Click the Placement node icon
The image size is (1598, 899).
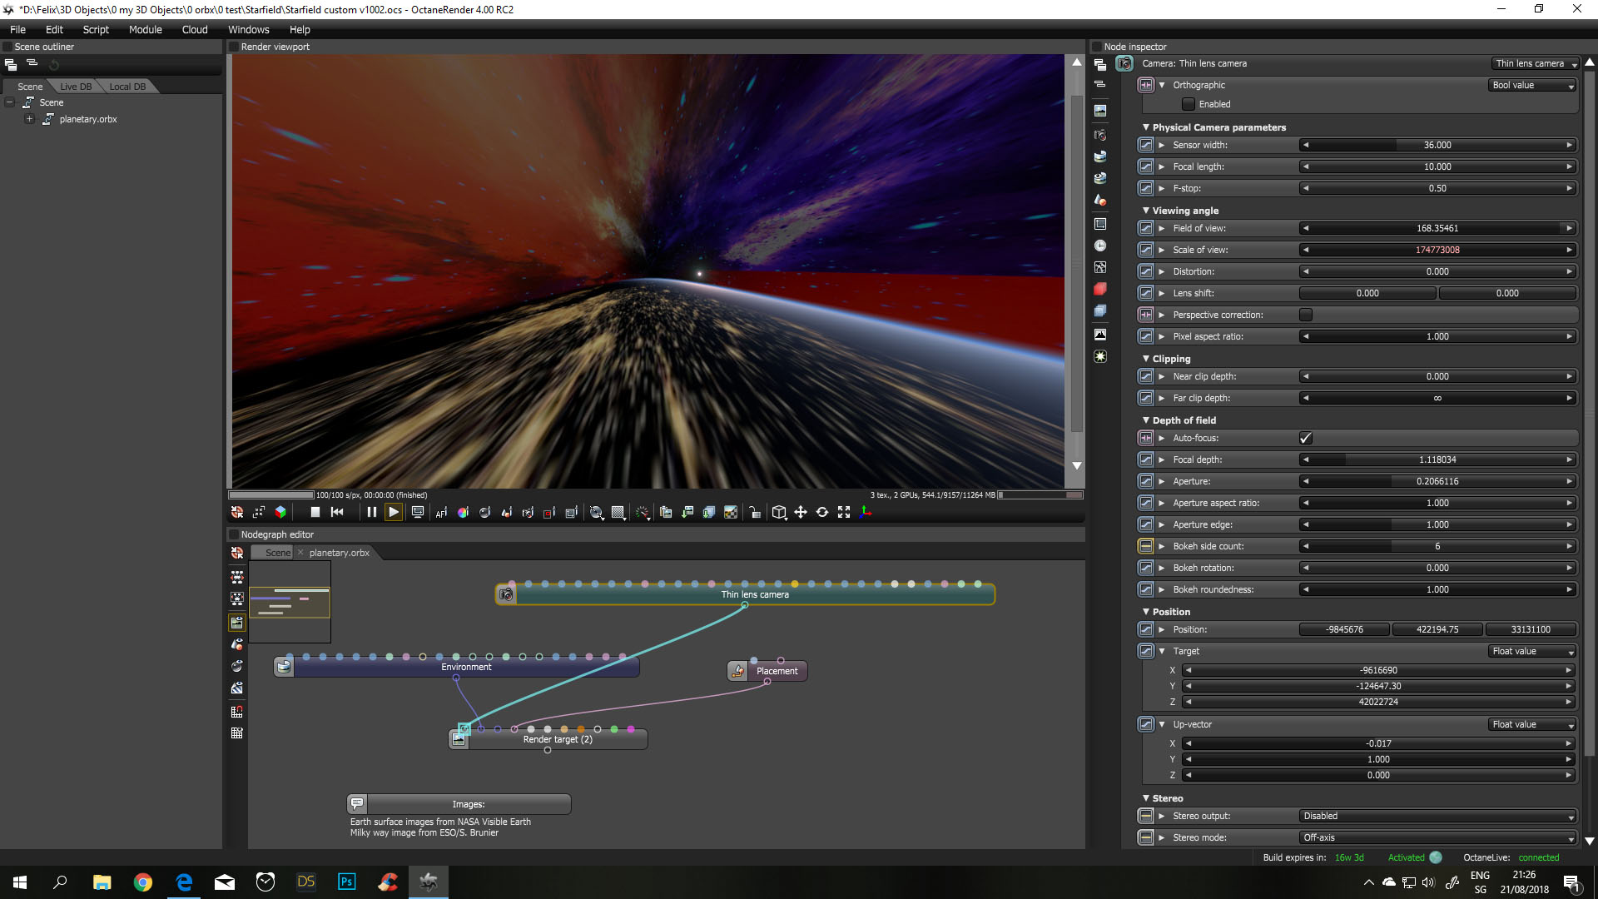click(737, 671)
